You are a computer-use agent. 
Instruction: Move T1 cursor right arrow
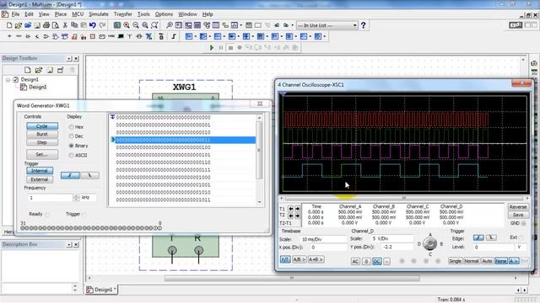click(x=297, y=209)
